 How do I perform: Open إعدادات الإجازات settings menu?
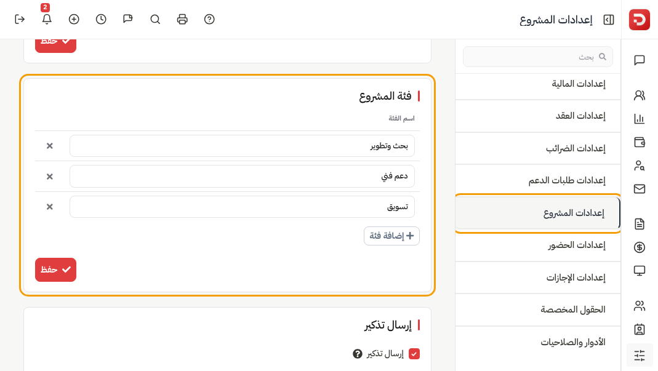(537, 277)
